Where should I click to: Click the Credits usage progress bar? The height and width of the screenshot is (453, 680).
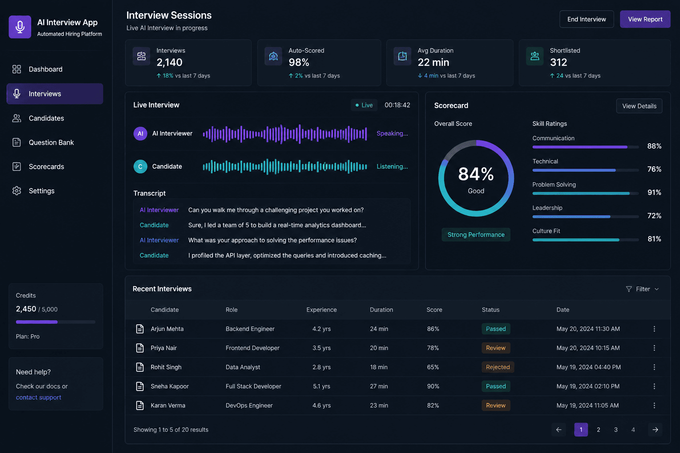pyautogui.click(x=56, y=322)
